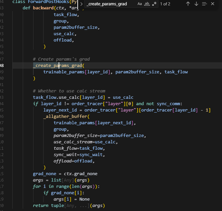The height and width of the screenshot is (211, 222).
Task: Click the 'offload=offload,' argument
Action: tap(74, 161)
